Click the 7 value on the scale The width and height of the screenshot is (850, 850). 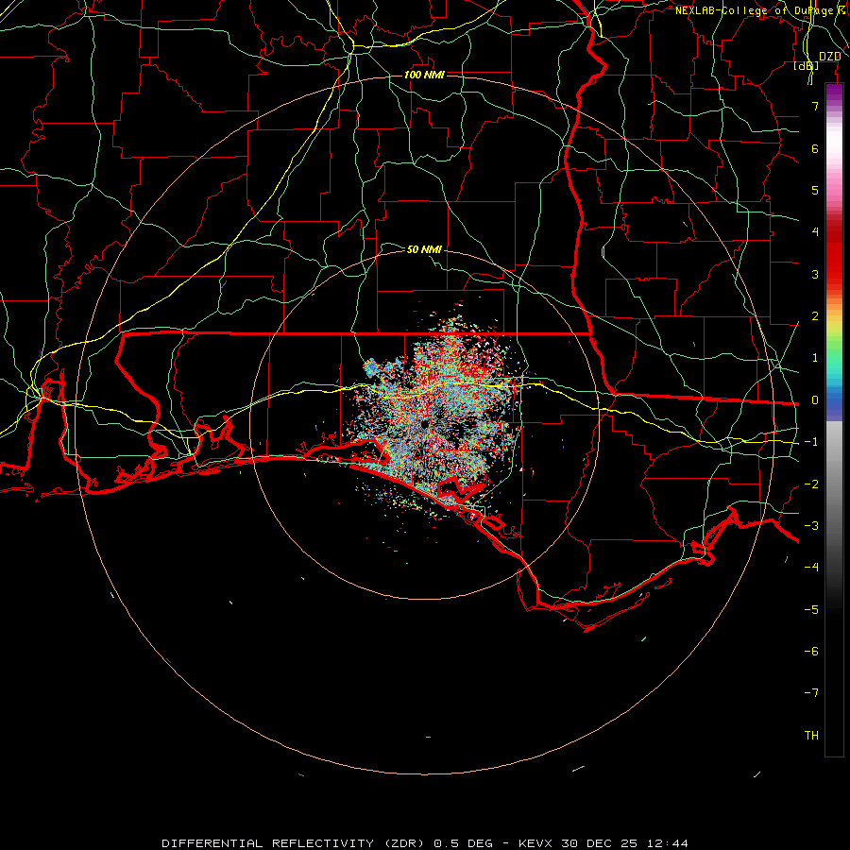coord(815,106)
